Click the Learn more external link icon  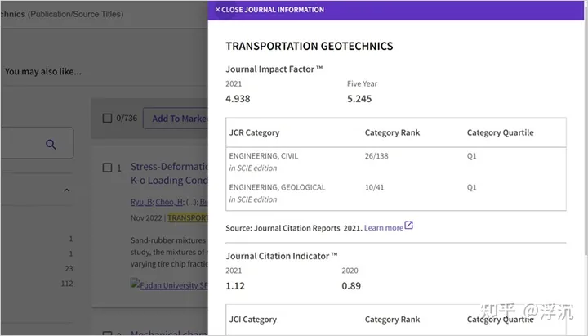pyautogui.click(x=409, y=226)
